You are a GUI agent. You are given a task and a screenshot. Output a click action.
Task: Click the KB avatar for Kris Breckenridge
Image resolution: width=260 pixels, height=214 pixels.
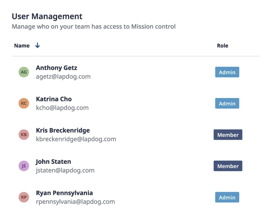pos(24,135)
